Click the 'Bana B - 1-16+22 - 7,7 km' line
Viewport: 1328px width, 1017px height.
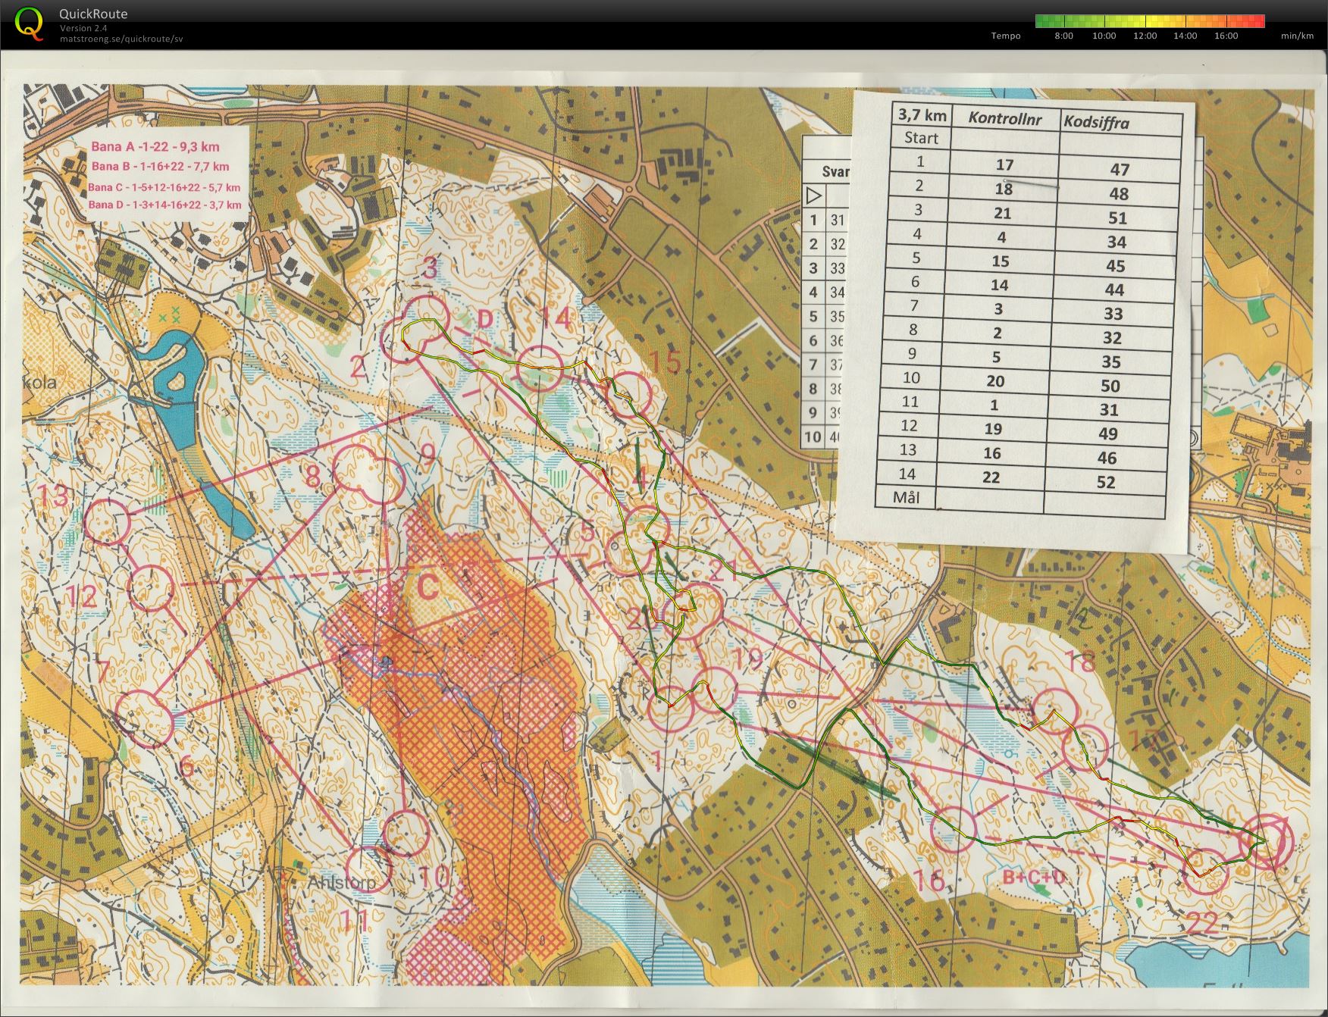click(x=160, y=167)
